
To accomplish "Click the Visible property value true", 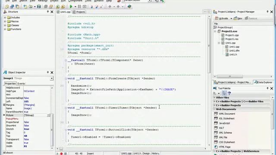I will point(26,143).
